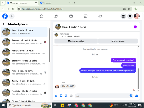Click the More options button
Viewport: 144px width, 108px height.
click(118, 41)
